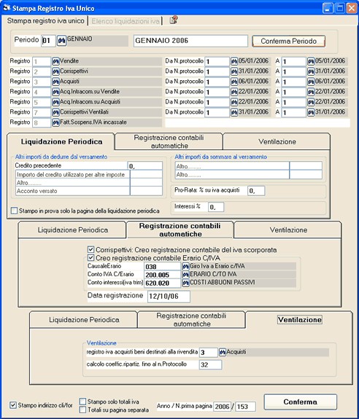The width and height of the screenshot is (359, 419).
Task: Click the Da N.protocollo lookup icon on the plain Corrispettivi row
Action: coord(234,71)
